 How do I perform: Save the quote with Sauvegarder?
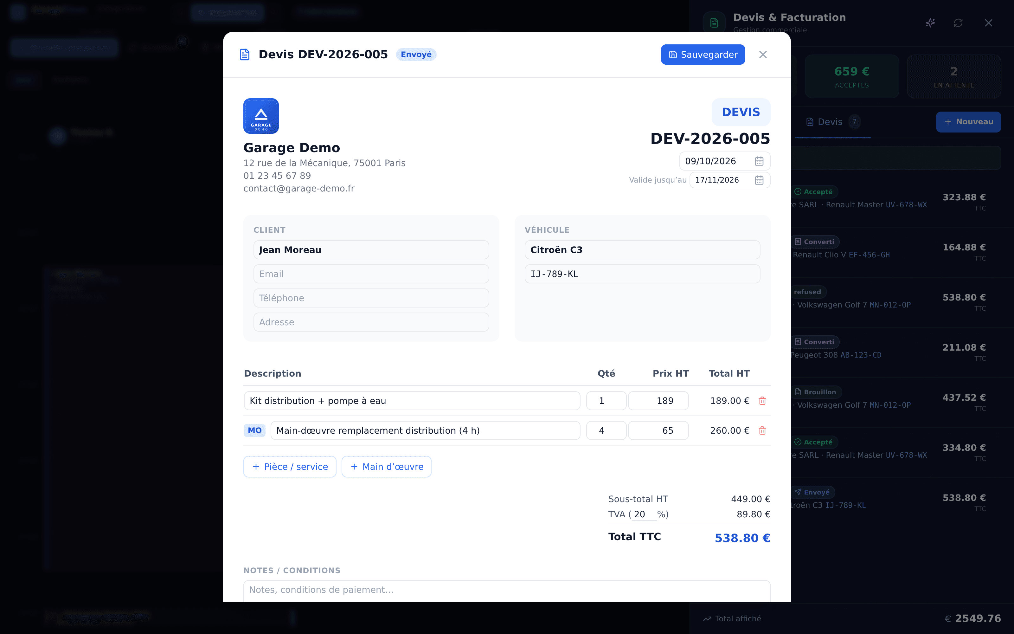point(703,55)
